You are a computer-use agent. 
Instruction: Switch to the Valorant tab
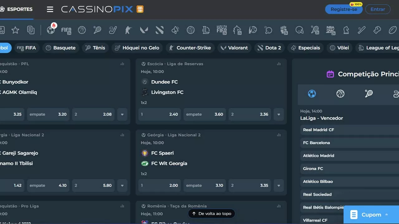coord(234,48)
